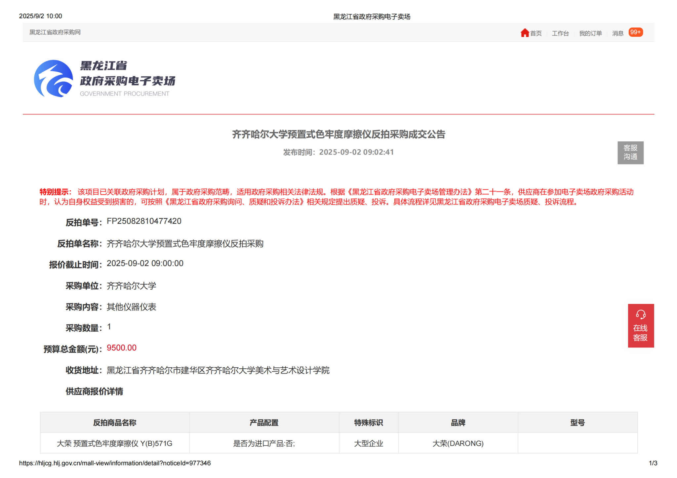
Task: Click the headset icon in 在线客服
Action: click(641, 314)
